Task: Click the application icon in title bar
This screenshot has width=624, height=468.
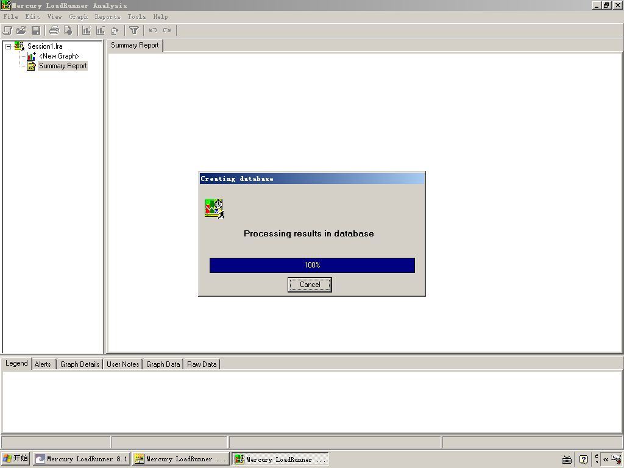Action: (x=5, y=5)
